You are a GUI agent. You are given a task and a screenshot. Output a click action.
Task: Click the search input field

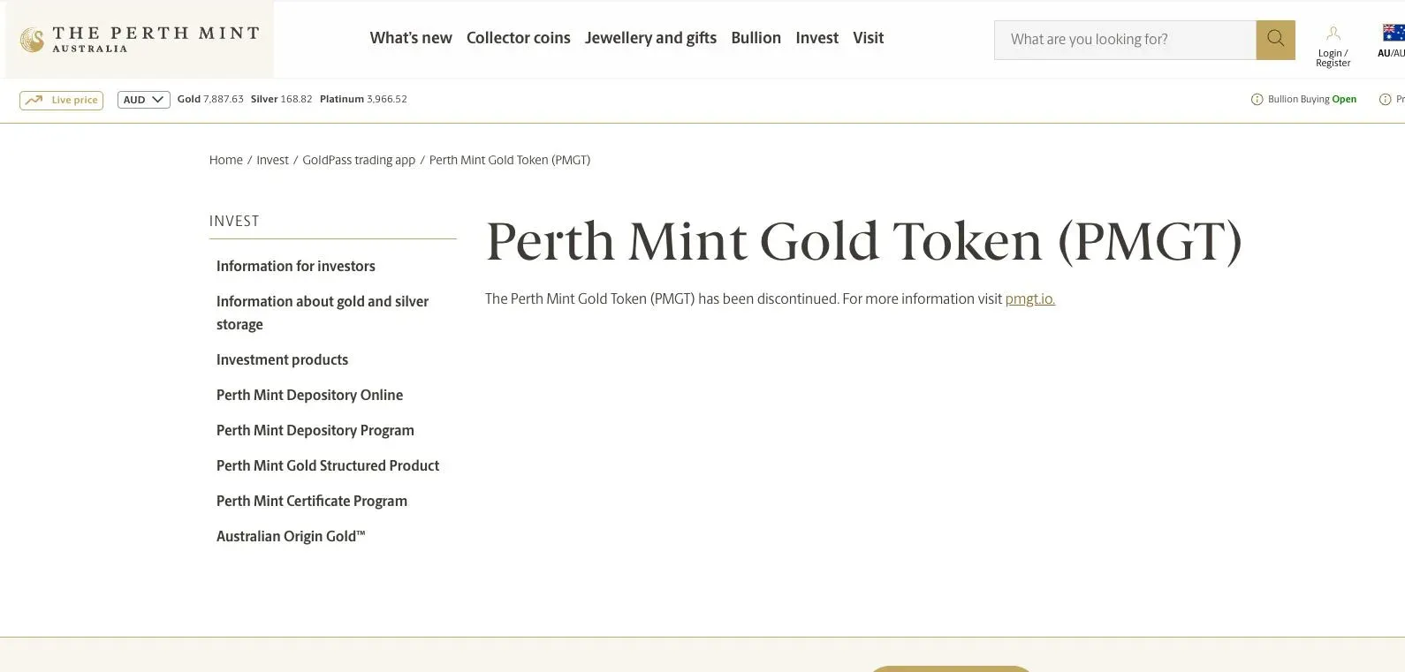(x=1122, y=38)
